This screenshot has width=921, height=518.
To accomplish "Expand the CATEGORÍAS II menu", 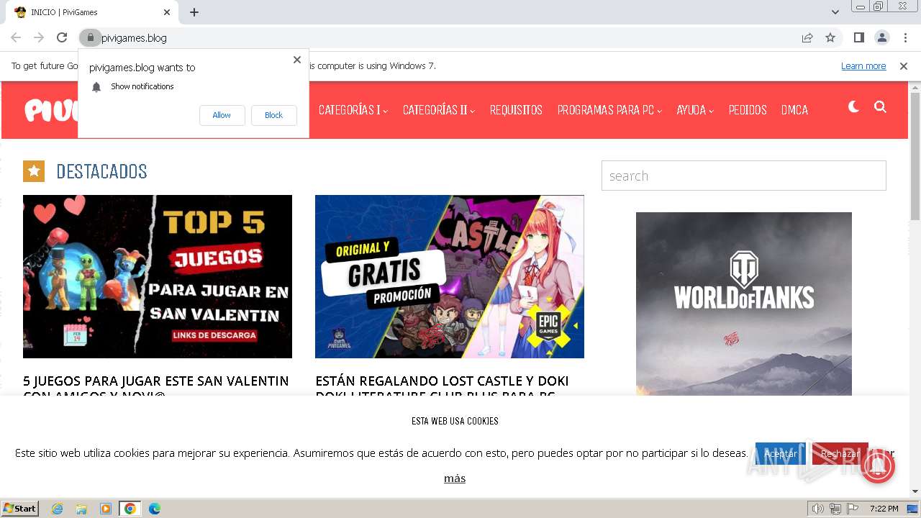I will tap(439, 110).
